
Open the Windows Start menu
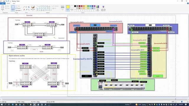pyautogui.click(x=2, y=105)
